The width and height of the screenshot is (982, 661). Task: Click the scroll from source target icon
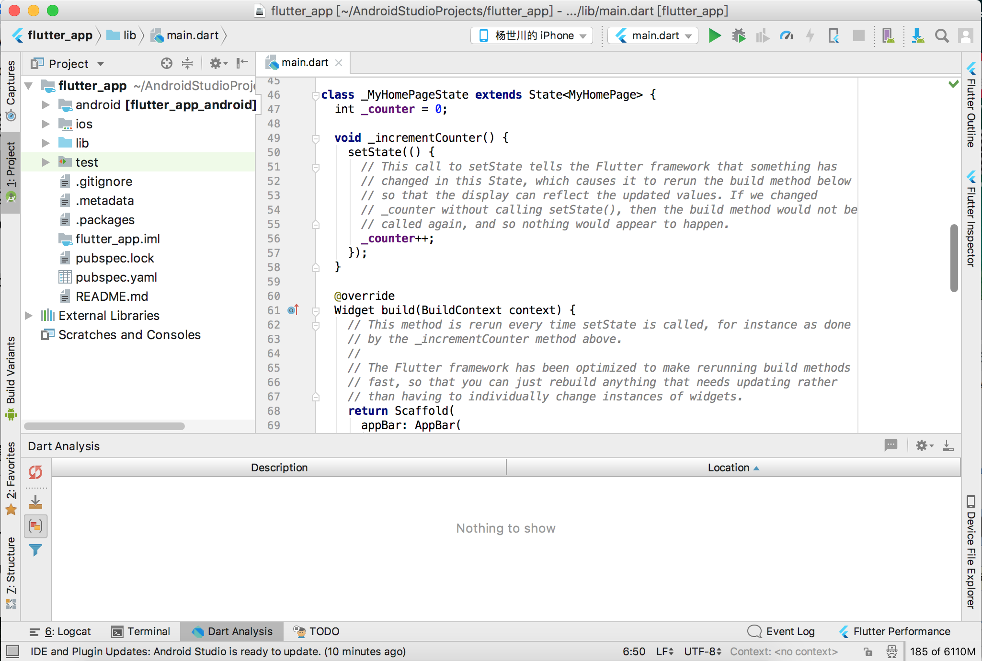tap(166, 63)
